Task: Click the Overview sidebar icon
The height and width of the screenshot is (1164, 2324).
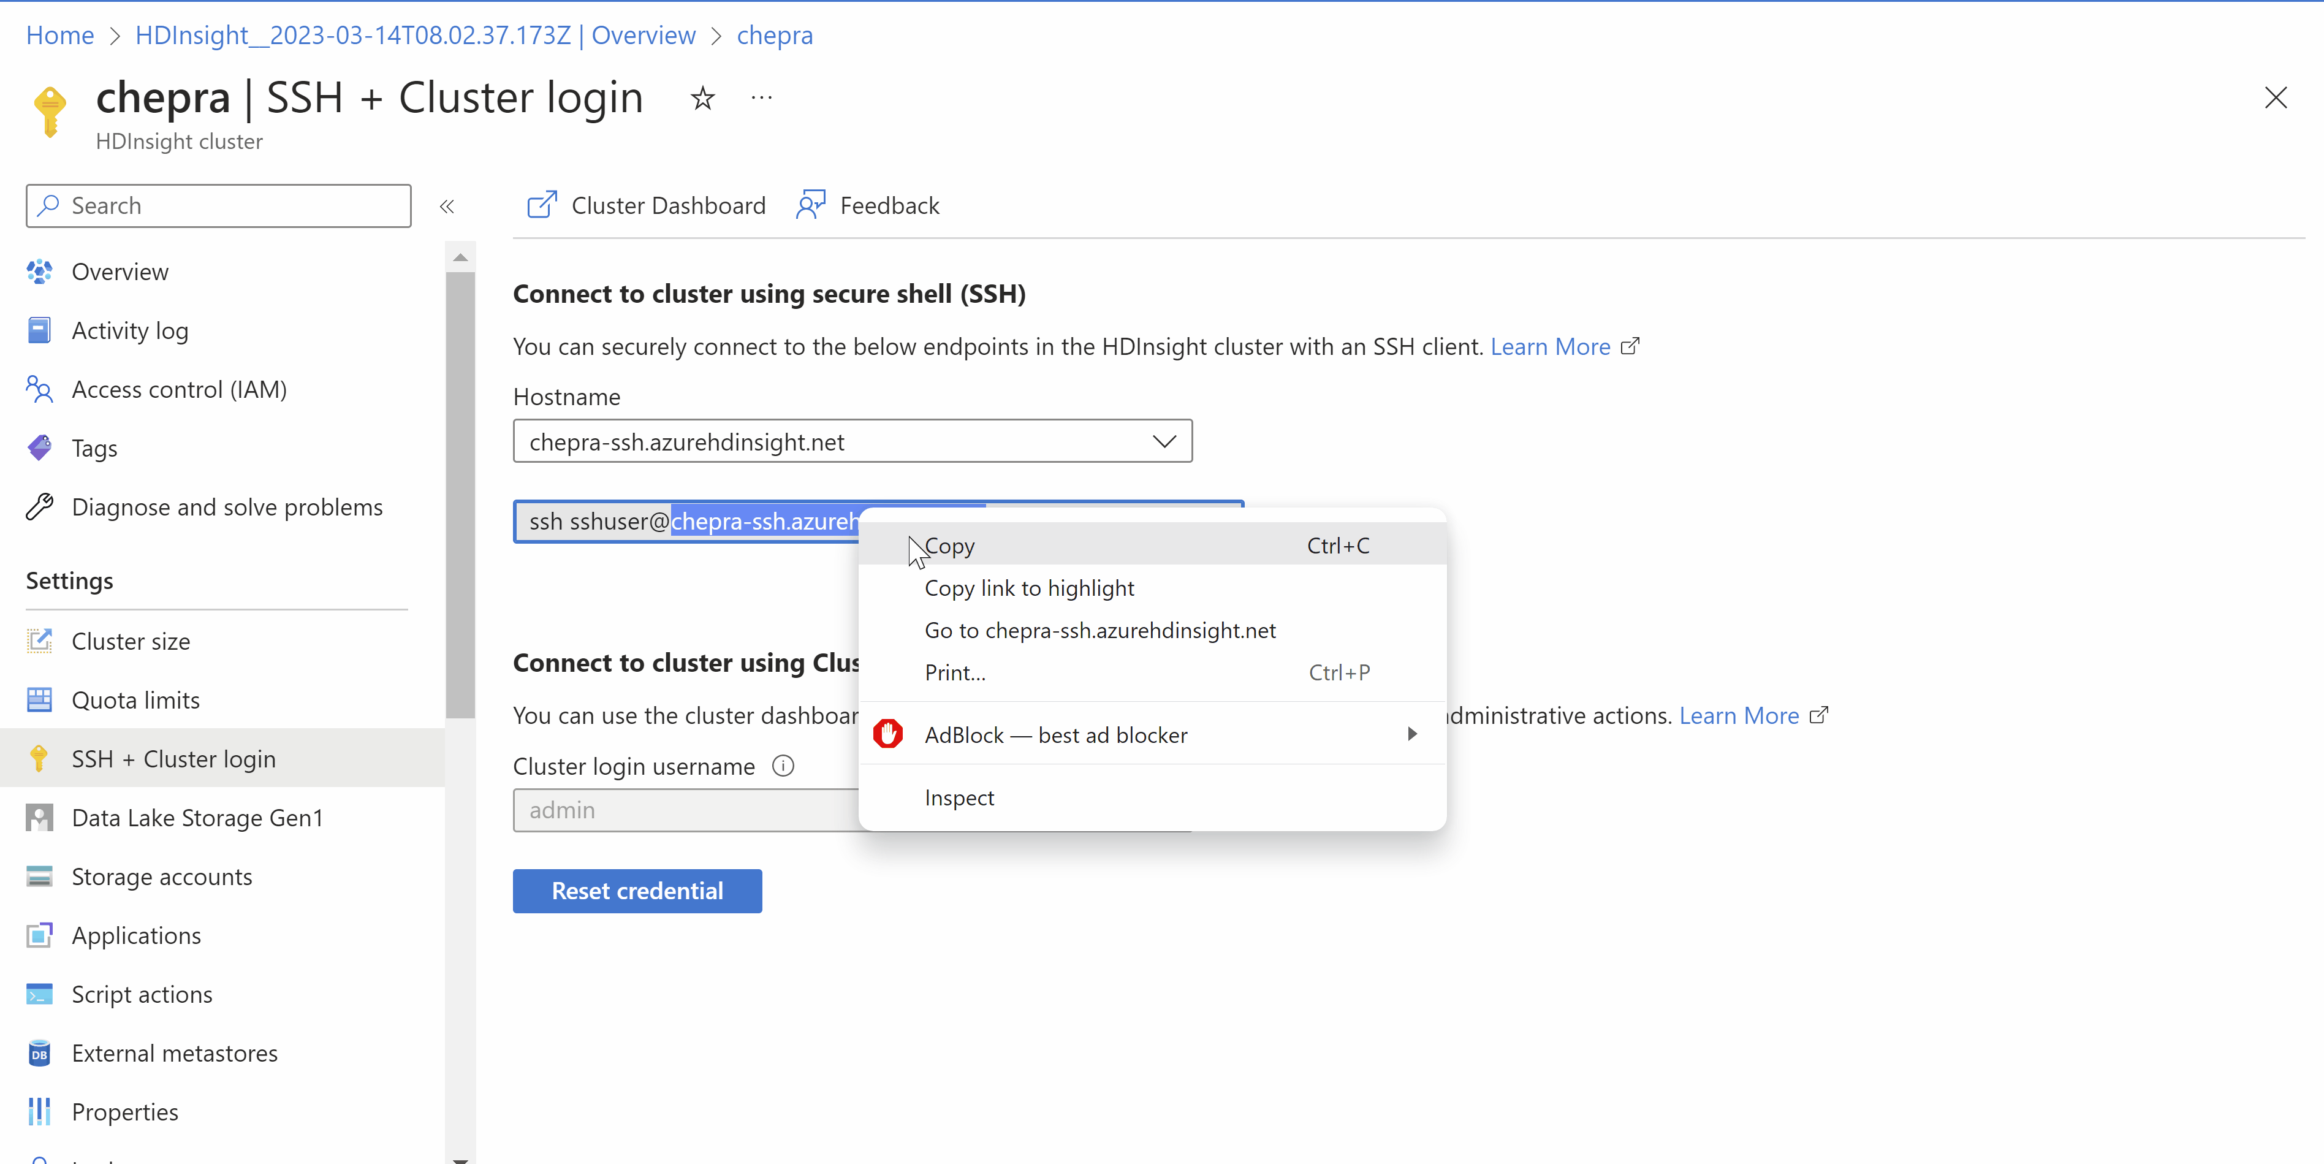Action: [39, 272]
